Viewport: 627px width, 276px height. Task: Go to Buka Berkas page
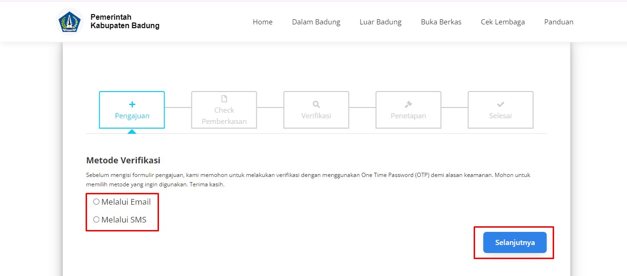[441, 22]
